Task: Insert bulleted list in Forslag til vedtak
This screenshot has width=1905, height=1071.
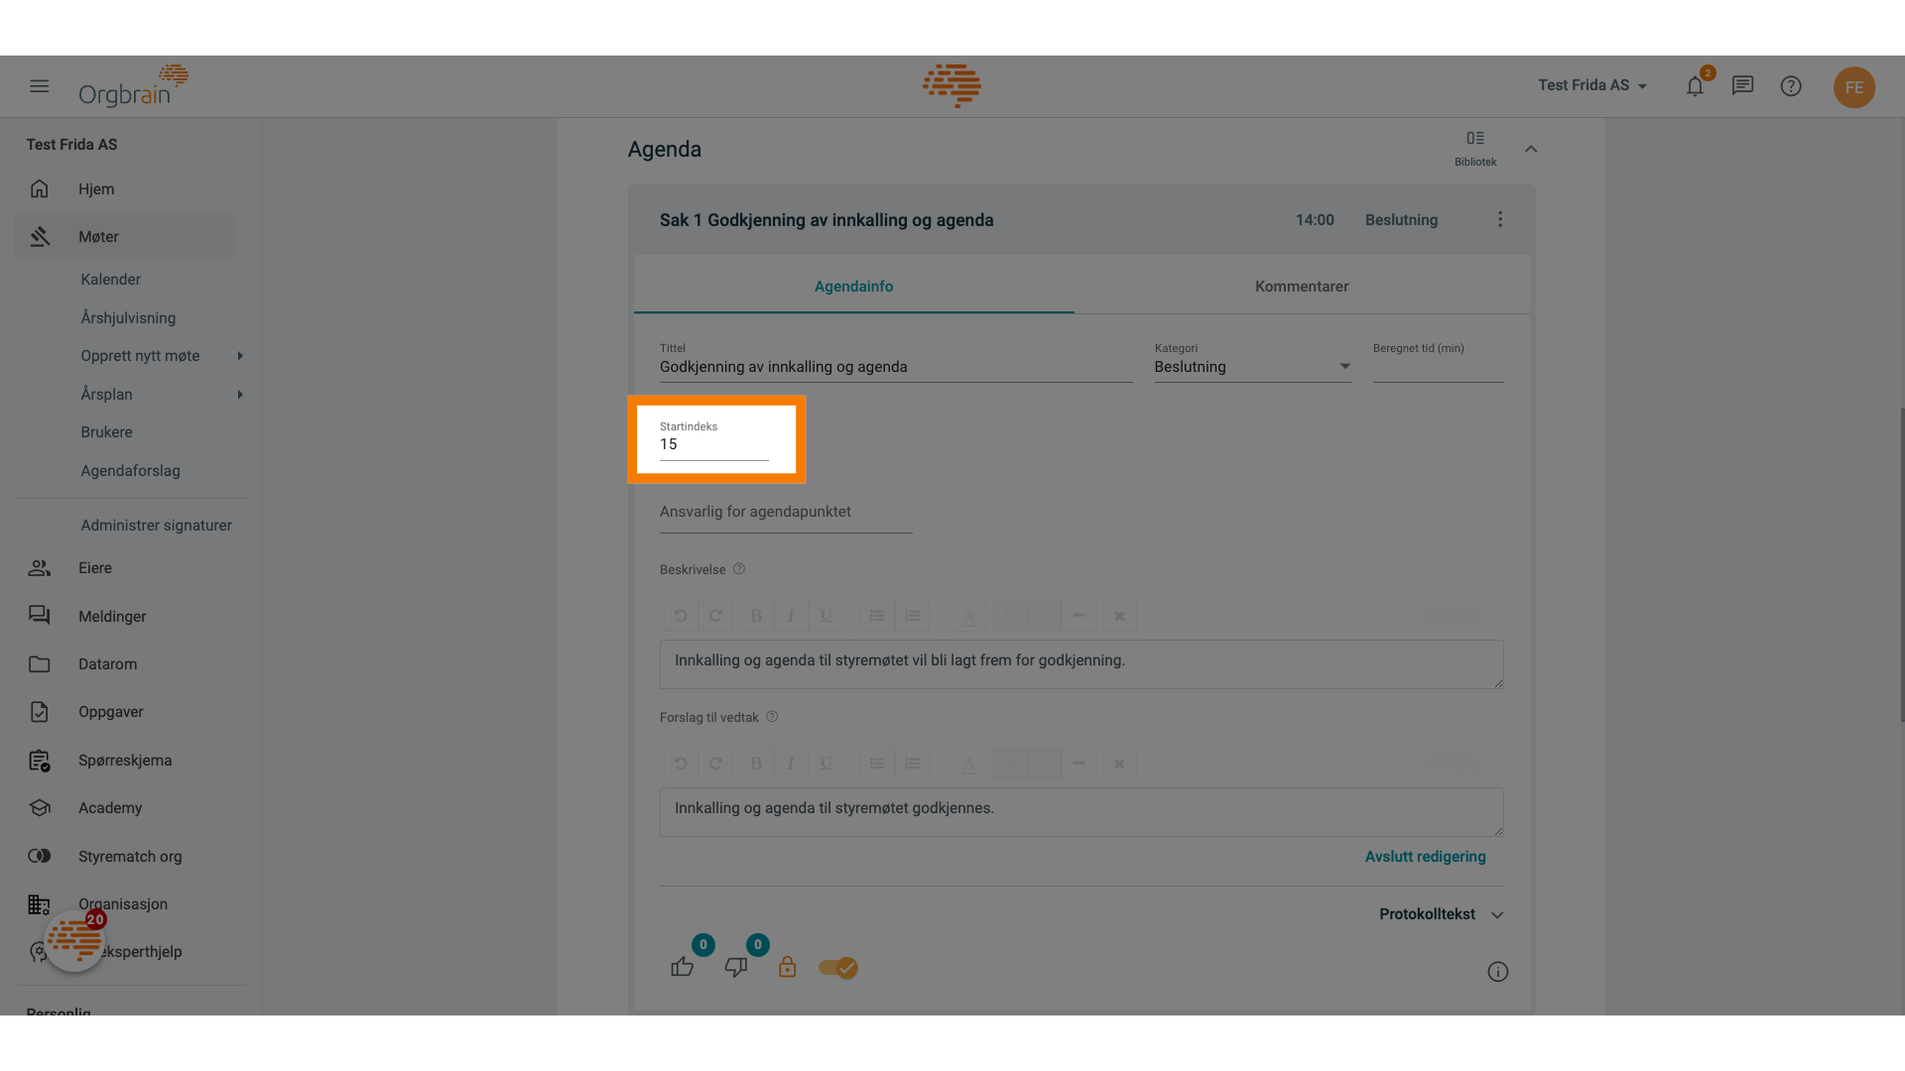Action: point(877,764)
